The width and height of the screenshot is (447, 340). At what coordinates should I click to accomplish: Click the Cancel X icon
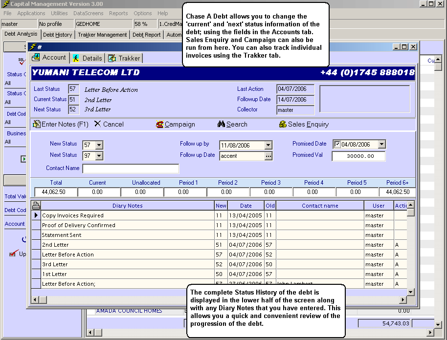(x=97, y=124)
